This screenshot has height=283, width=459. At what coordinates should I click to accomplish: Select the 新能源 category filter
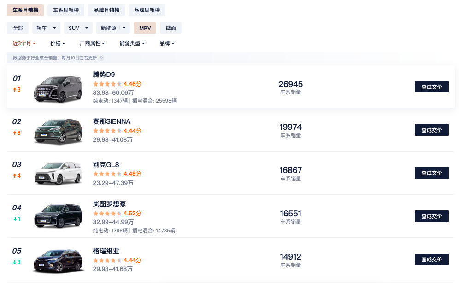point(108,28)
